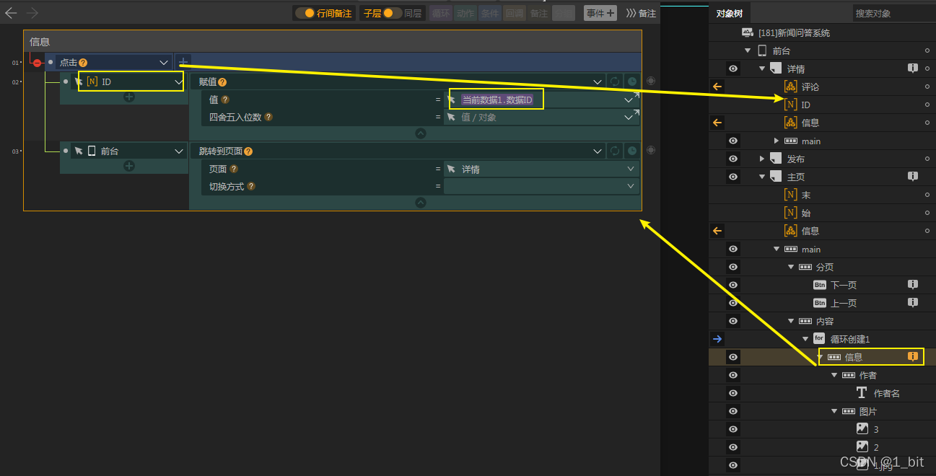Click the expand arrow icon on the 值 field
Image resolution: width=936 pixels, height=476 pixels.
pos(637,94)
